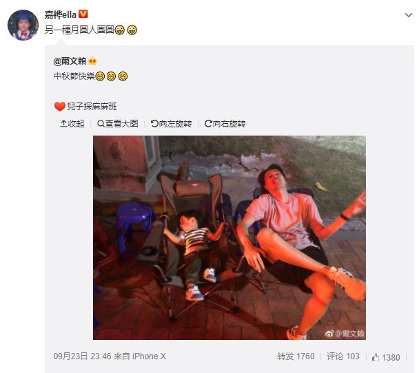Like the post with thumbs-up icon

tap(376, 357)
